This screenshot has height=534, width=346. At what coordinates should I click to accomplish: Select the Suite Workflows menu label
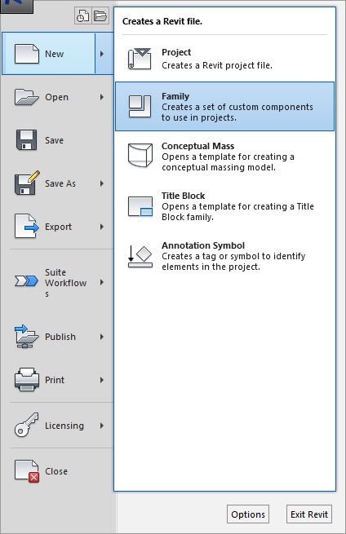(65, 283)
